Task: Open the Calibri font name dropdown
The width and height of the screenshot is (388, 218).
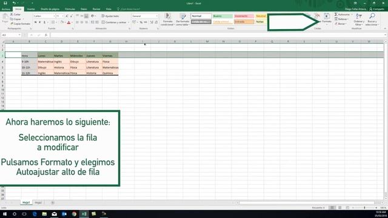Action: [x=54, y=16]
